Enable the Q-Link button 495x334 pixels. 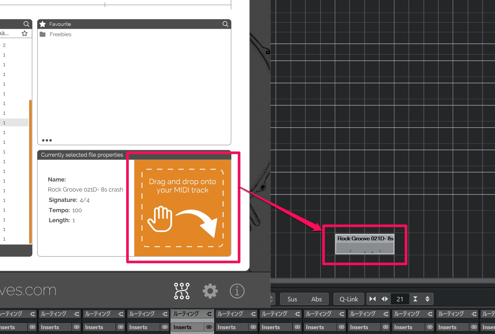[348, 299]
